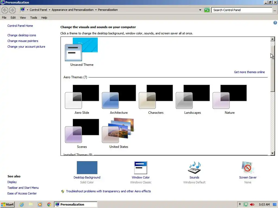The width and height of the screenshot is (278, 208).
Task: Open Desktop Background settings icon
Action: pos(87,167)
